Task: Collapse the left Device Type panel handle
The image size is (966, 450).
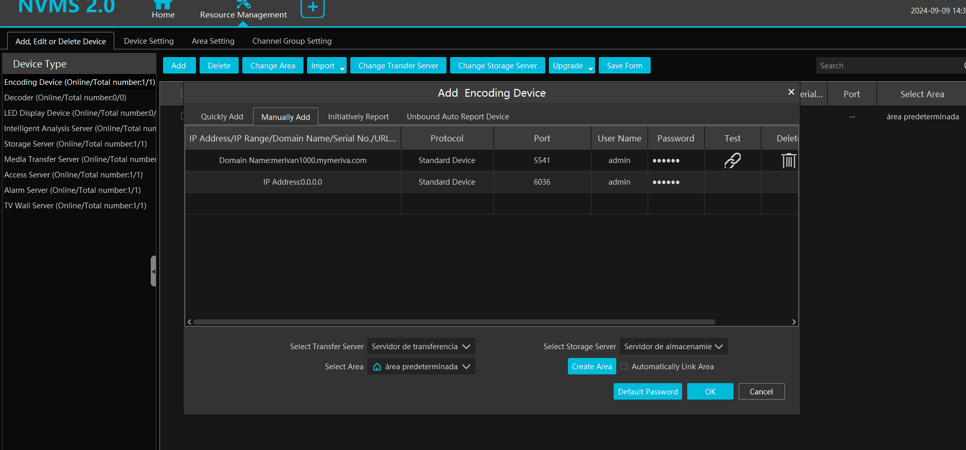Action: coord(153,271)
